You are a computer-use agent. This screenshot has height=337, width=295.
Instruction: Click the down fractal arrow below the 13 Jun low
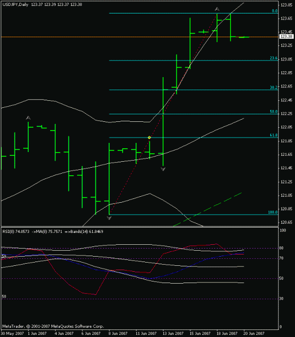tap(163, 169)
